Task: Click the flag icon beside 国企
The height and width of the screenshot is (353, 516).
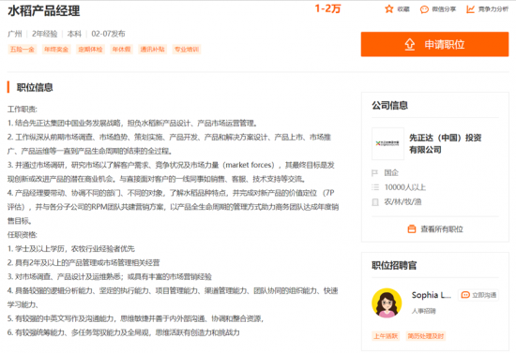Action: (374, 172)
